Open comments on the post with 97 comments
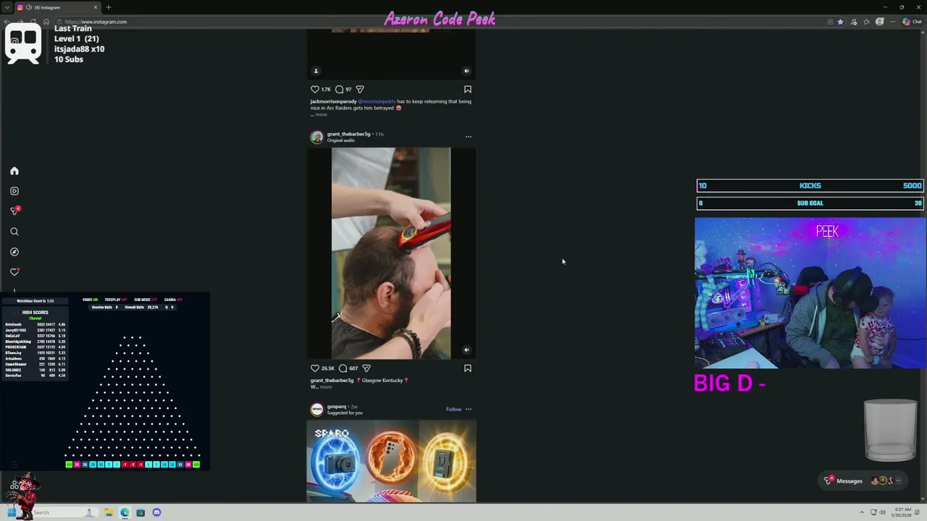927x521 pixels. click(x=339, y=89)
